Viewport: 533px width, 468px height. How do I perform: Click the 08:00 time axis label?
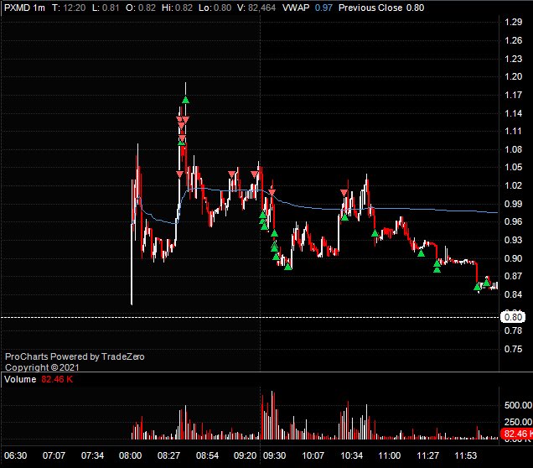click(x=130, y=455)
